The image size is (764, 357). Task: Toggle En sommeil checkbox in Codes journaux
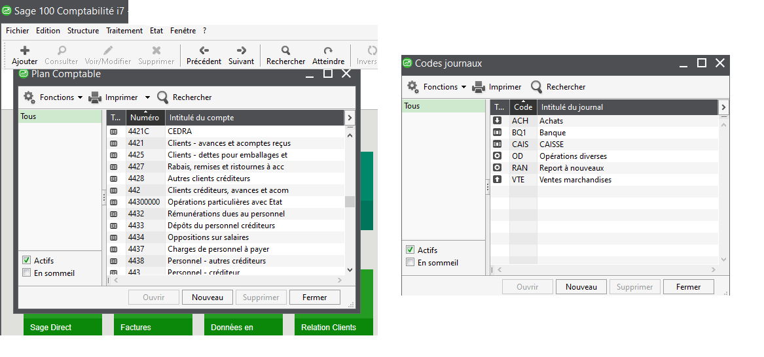[x=410, y=263]
